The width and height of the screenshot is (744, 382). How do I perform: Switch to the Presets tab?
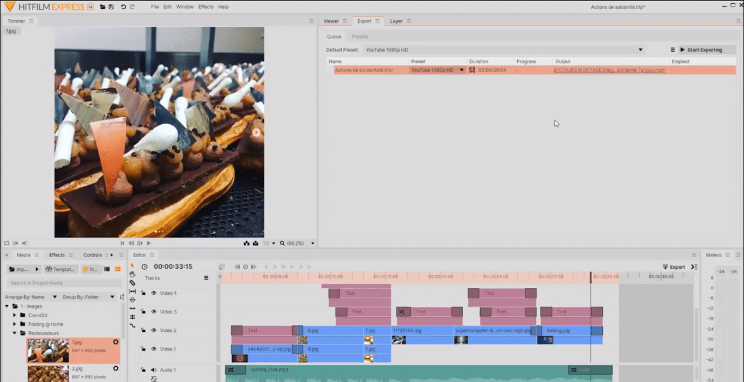360,37
